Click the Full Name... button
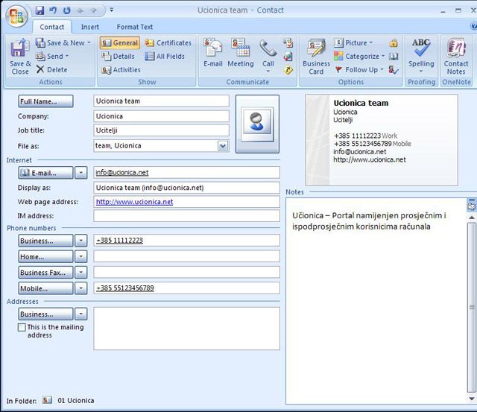Screen dimensions: 477x412 click(45, 101)
